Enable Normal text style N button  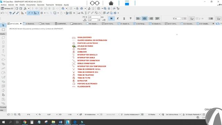[x=111, y=18]
